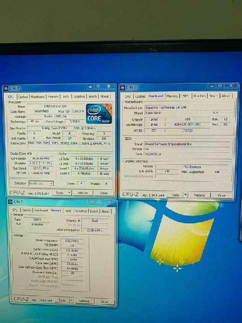
Task: Go to CPU tab in Memory window
Action: click(x=15, y=210)
